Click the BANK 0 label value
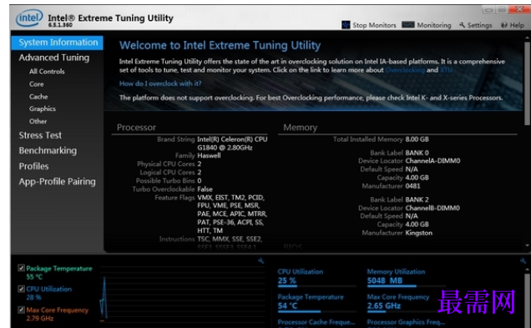This screenshot has width=531, height=328. (x=417, y=153)
